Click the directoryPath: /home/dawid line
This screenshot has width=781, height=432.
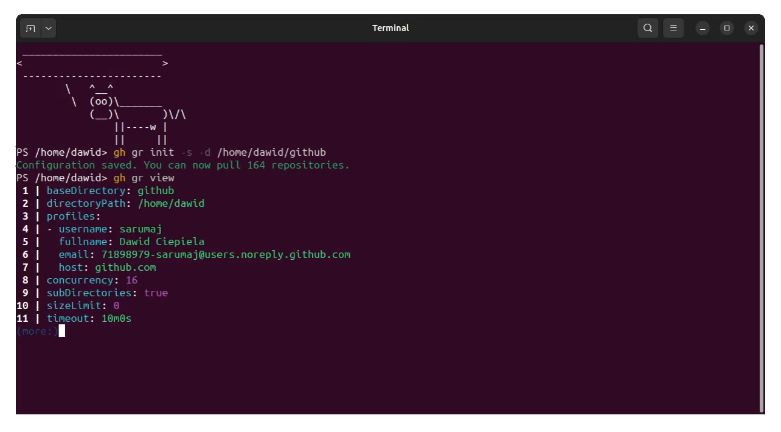pos(125,203)
